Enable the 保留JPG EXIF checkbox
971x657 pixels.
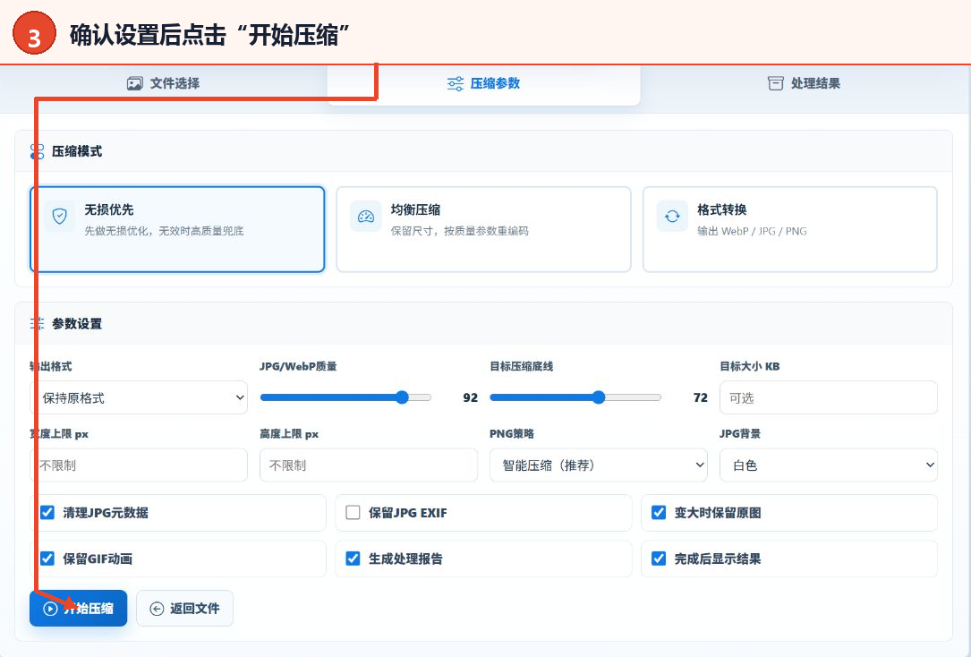coord(353,512)
